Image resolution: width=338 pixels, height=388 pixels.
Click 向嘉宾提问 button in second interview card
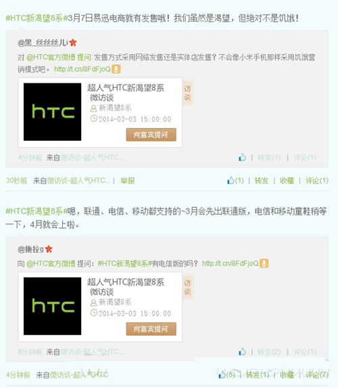[151, 329]
